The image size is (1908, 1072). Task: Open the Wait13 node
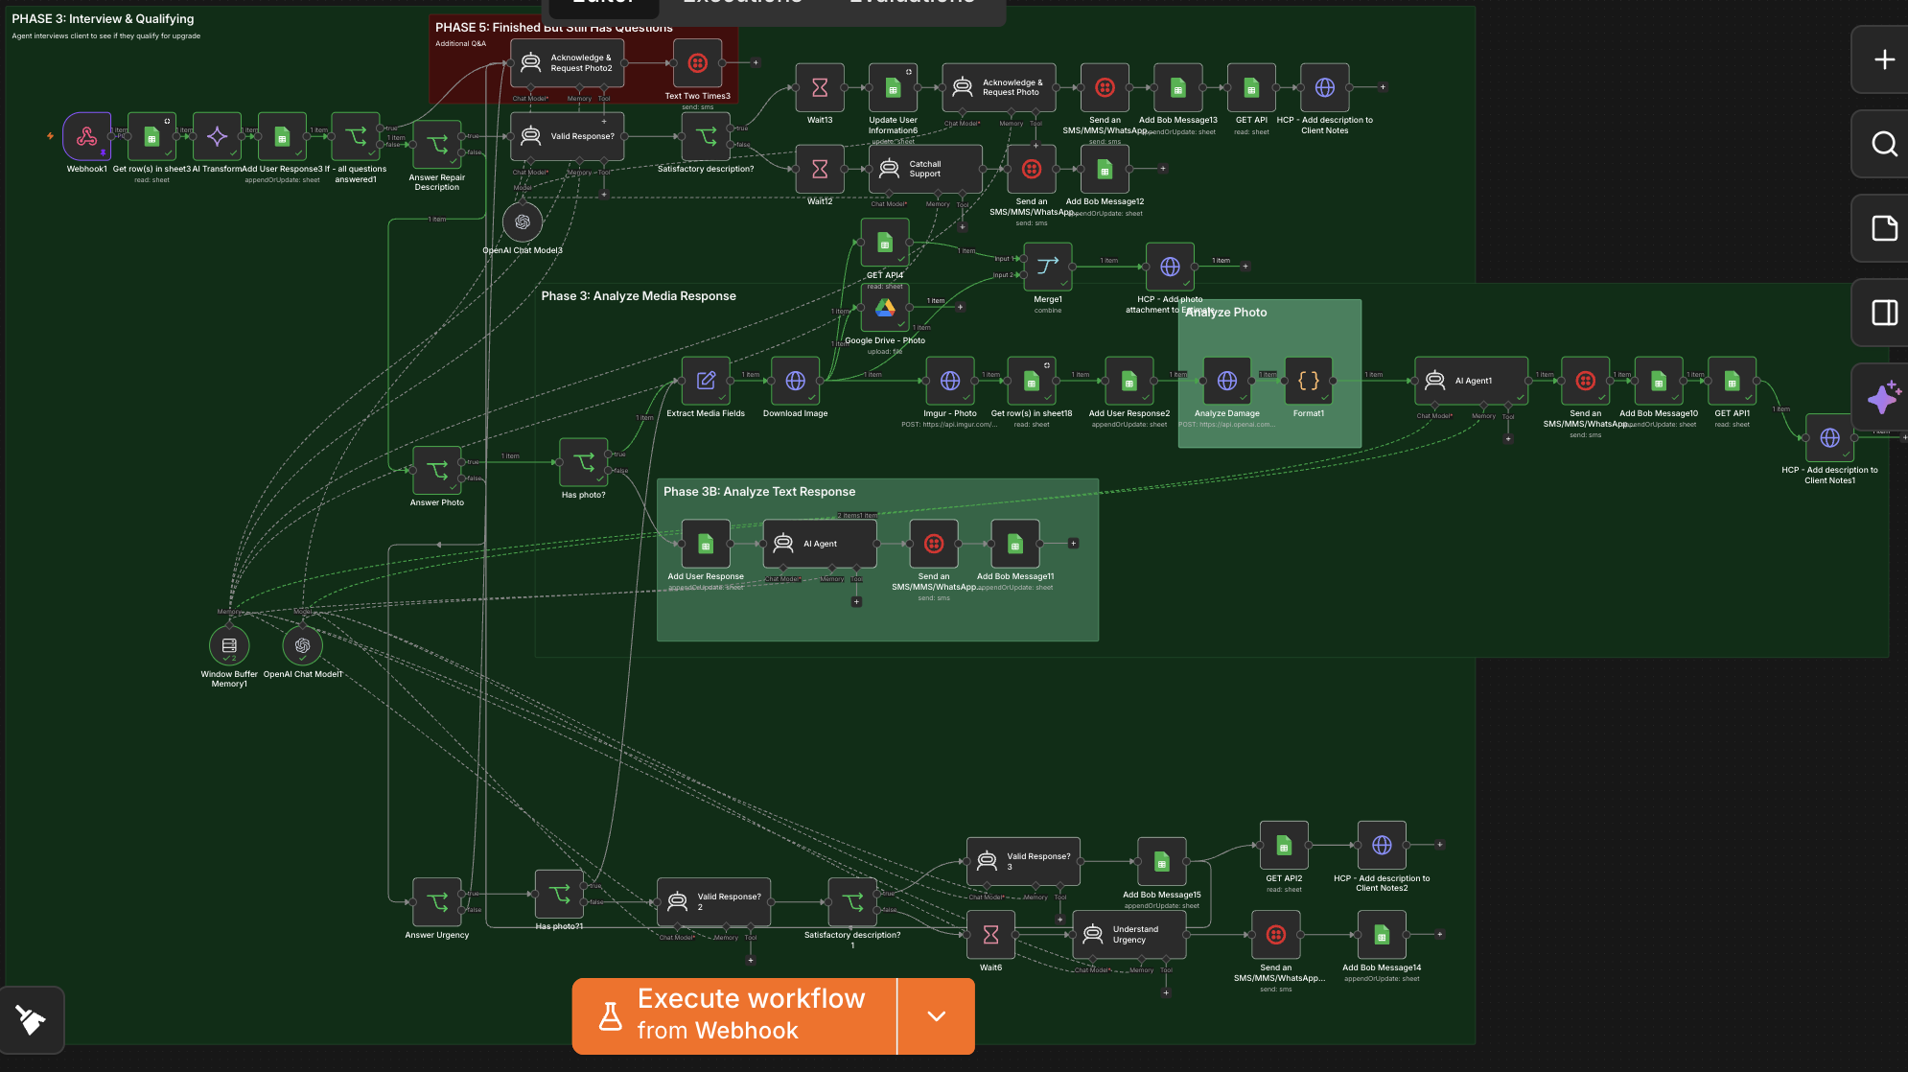[820, 88]
